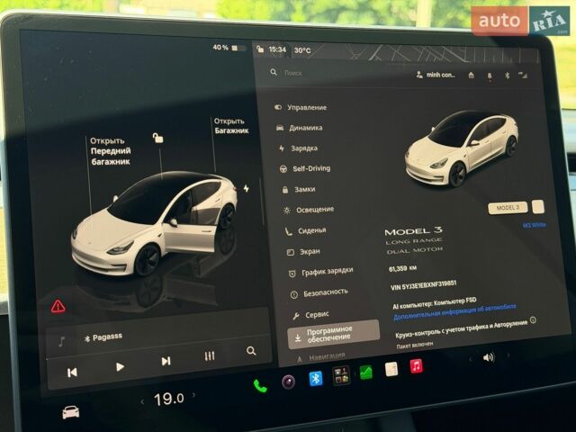The height and width of the screenshot is (432, 576).
Task: Tap the MODEL 3 name button
Action: 508,208
